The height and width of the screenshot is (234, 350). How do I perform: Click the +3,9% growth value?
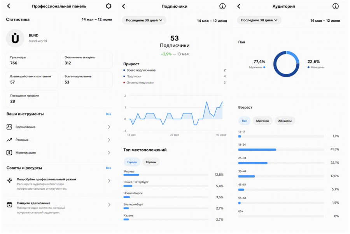coord(166,54)
